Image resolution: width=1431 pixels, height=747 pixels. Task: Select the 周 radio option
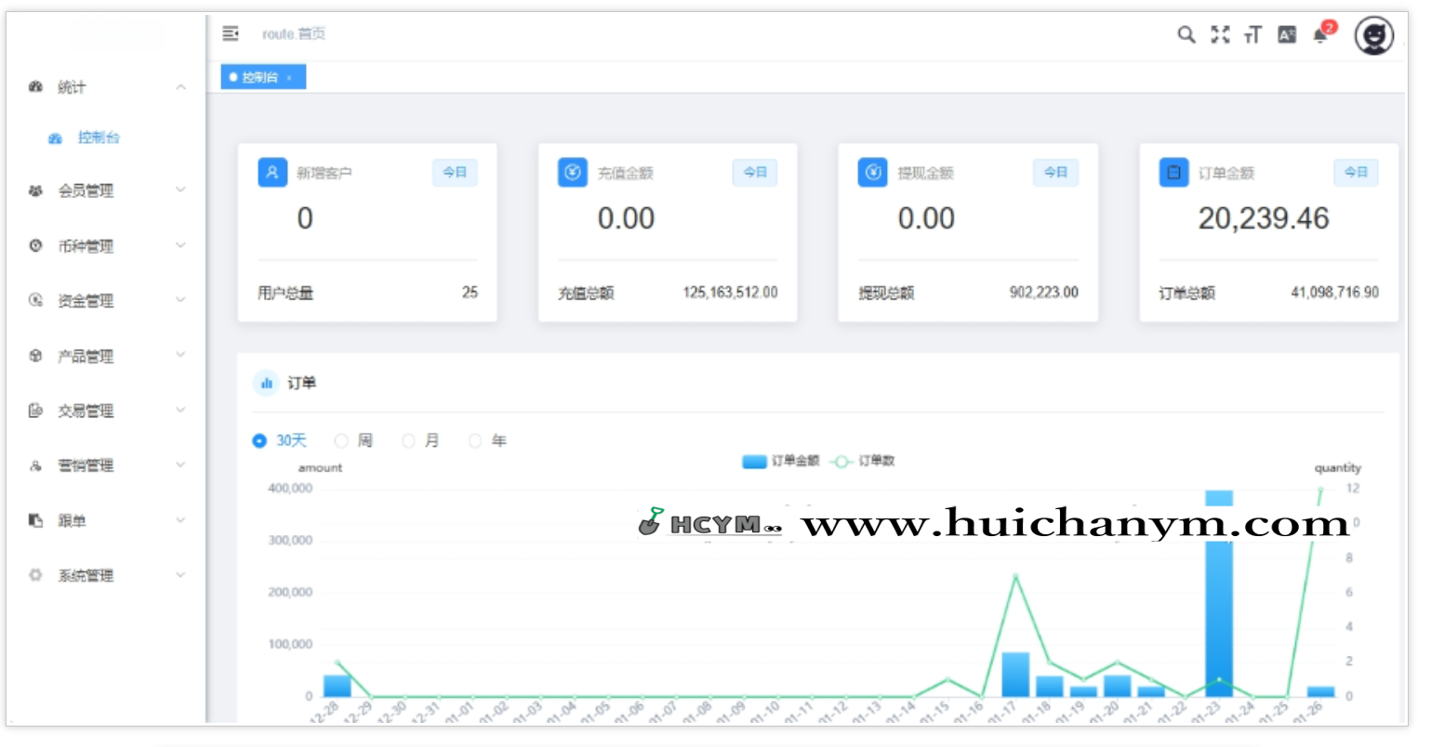click(341, 440)
